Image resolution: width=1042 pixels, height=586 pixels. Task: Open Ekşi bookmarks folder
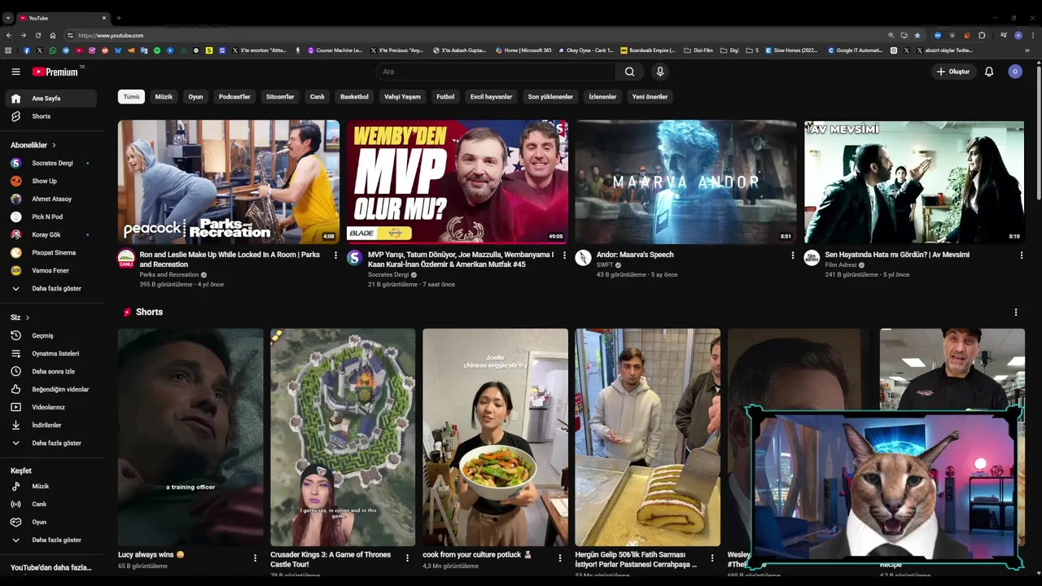729,50
